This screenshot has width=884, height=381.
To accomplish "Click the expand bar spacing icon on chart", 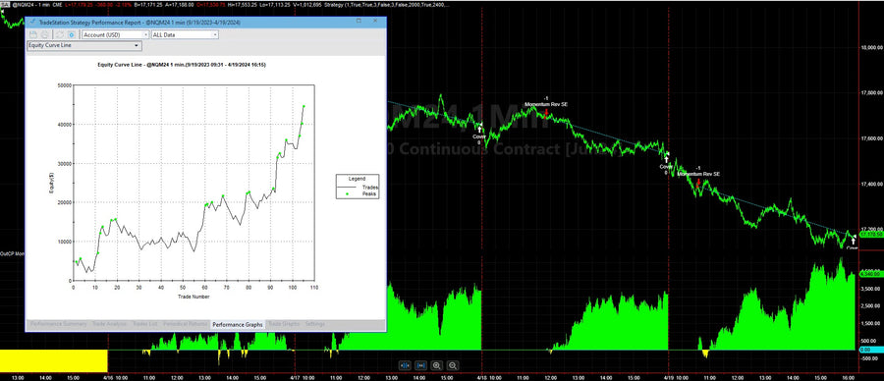I will tap(420, 365).
